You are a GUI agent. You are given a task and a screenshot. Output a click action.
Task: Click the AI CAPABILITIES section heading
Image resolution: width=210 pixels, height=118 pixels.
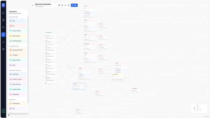pyautogui.click(x=14, y=46)
